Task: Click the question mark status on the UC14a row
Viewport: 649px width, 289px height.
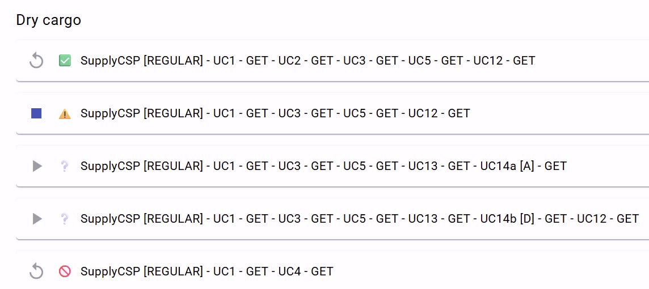Action: pyautogui.click(x=65, y=166)
